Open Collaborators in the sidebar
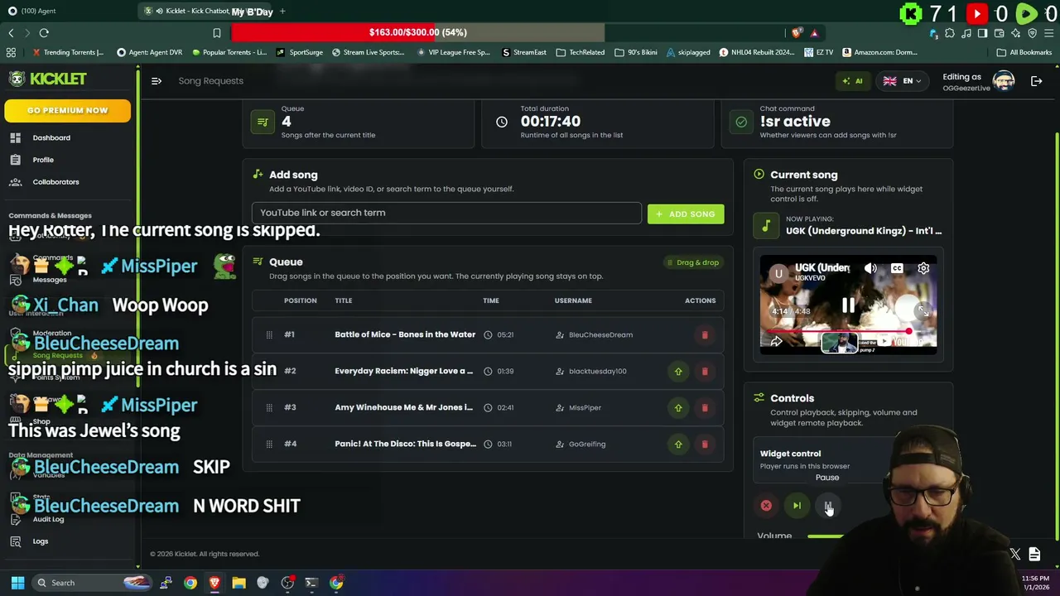This screenshot has width=1060, height=596. pyautogui.click(x=55, y=182)
